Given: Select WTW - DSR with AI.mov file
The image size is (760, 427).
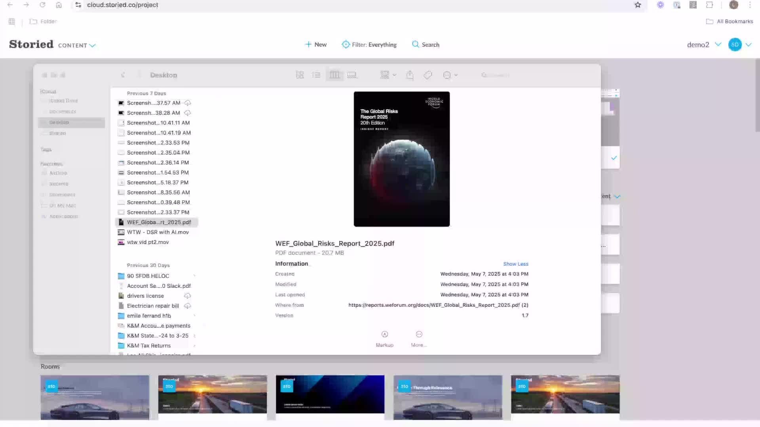Looking at the screenshot, I should coord(158,232).
